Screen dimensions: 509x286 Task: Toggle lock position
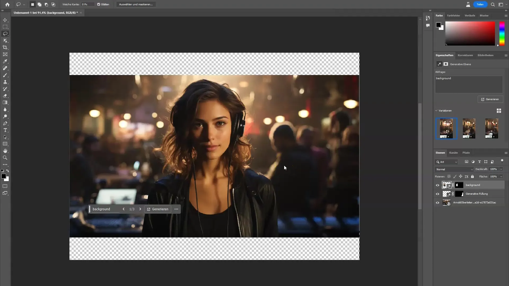coord(460,176)
